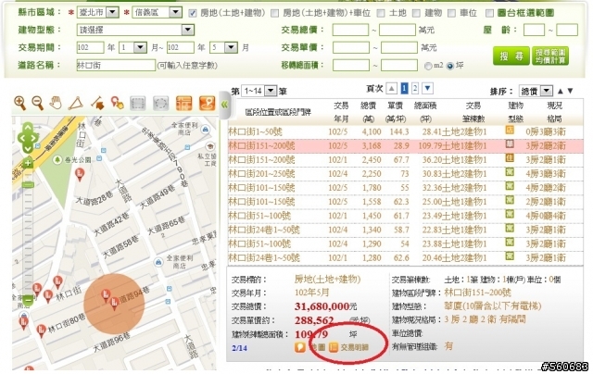
Task: Pick the circle selection tool
Action: click(x=160, y=103)
